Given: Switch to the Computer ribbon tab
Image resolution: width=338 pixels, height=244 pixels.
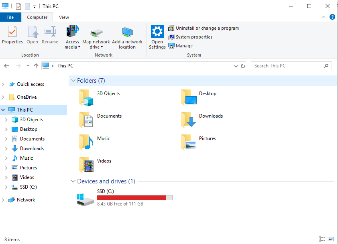Looking at the screenshot, I should 37,17.
